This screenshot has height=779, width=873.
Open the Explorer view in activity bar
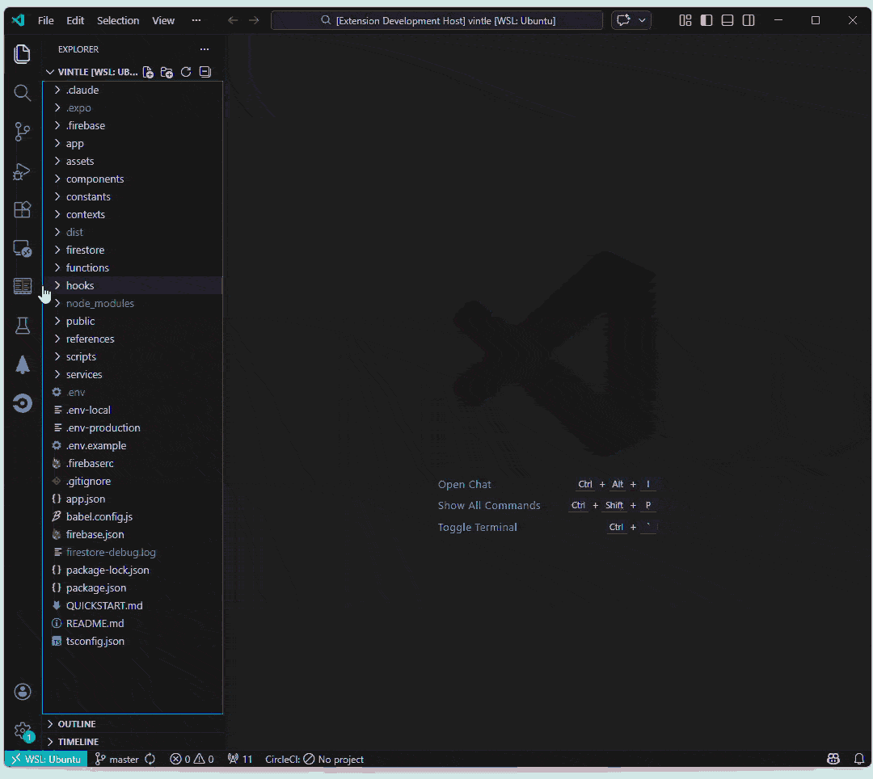(x=23, y=54)
